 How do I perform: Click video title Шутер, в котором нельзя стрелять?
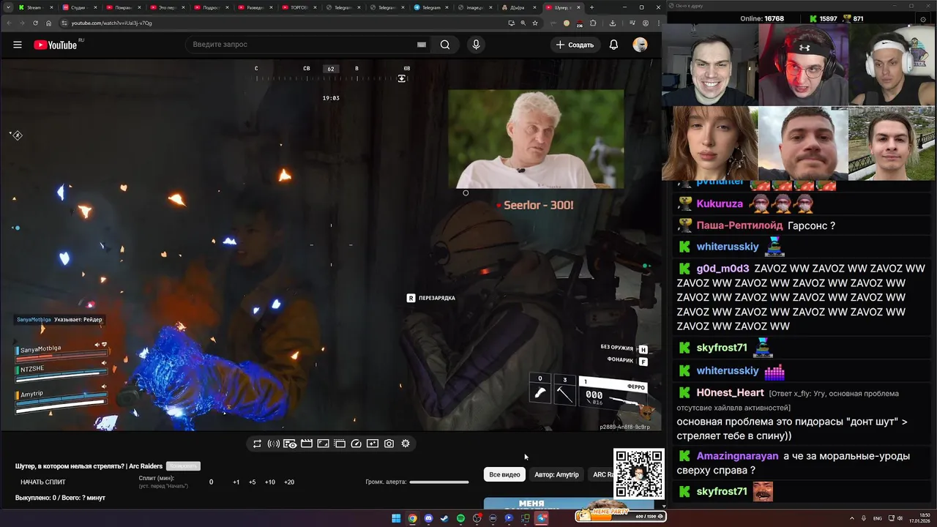(89, 466)
